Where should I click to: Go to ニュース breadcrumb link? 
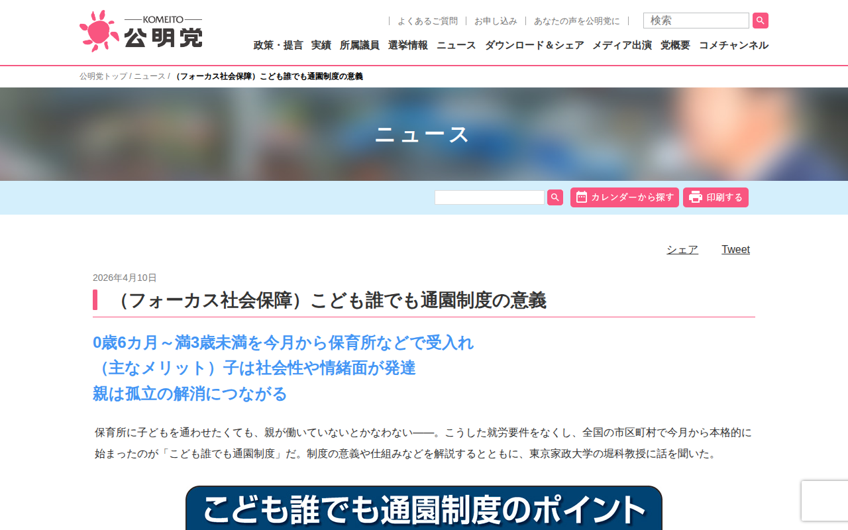[x=150, y=76]
